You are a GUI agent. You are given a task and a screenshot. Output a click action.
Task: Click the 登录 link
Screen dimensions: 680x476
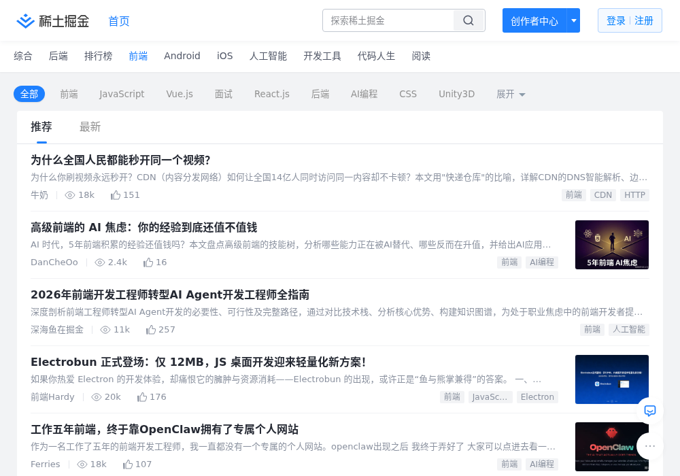coord(616,20)
